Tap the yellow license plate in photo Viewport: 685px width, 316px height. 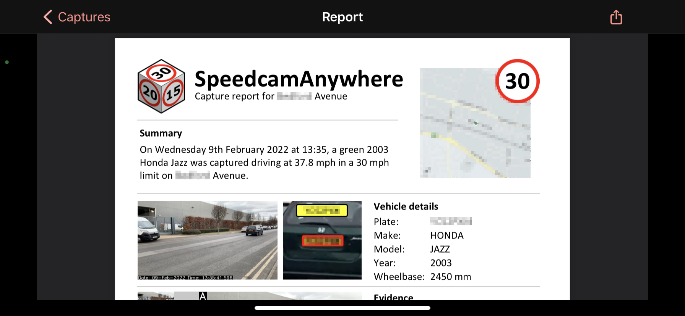322,210
